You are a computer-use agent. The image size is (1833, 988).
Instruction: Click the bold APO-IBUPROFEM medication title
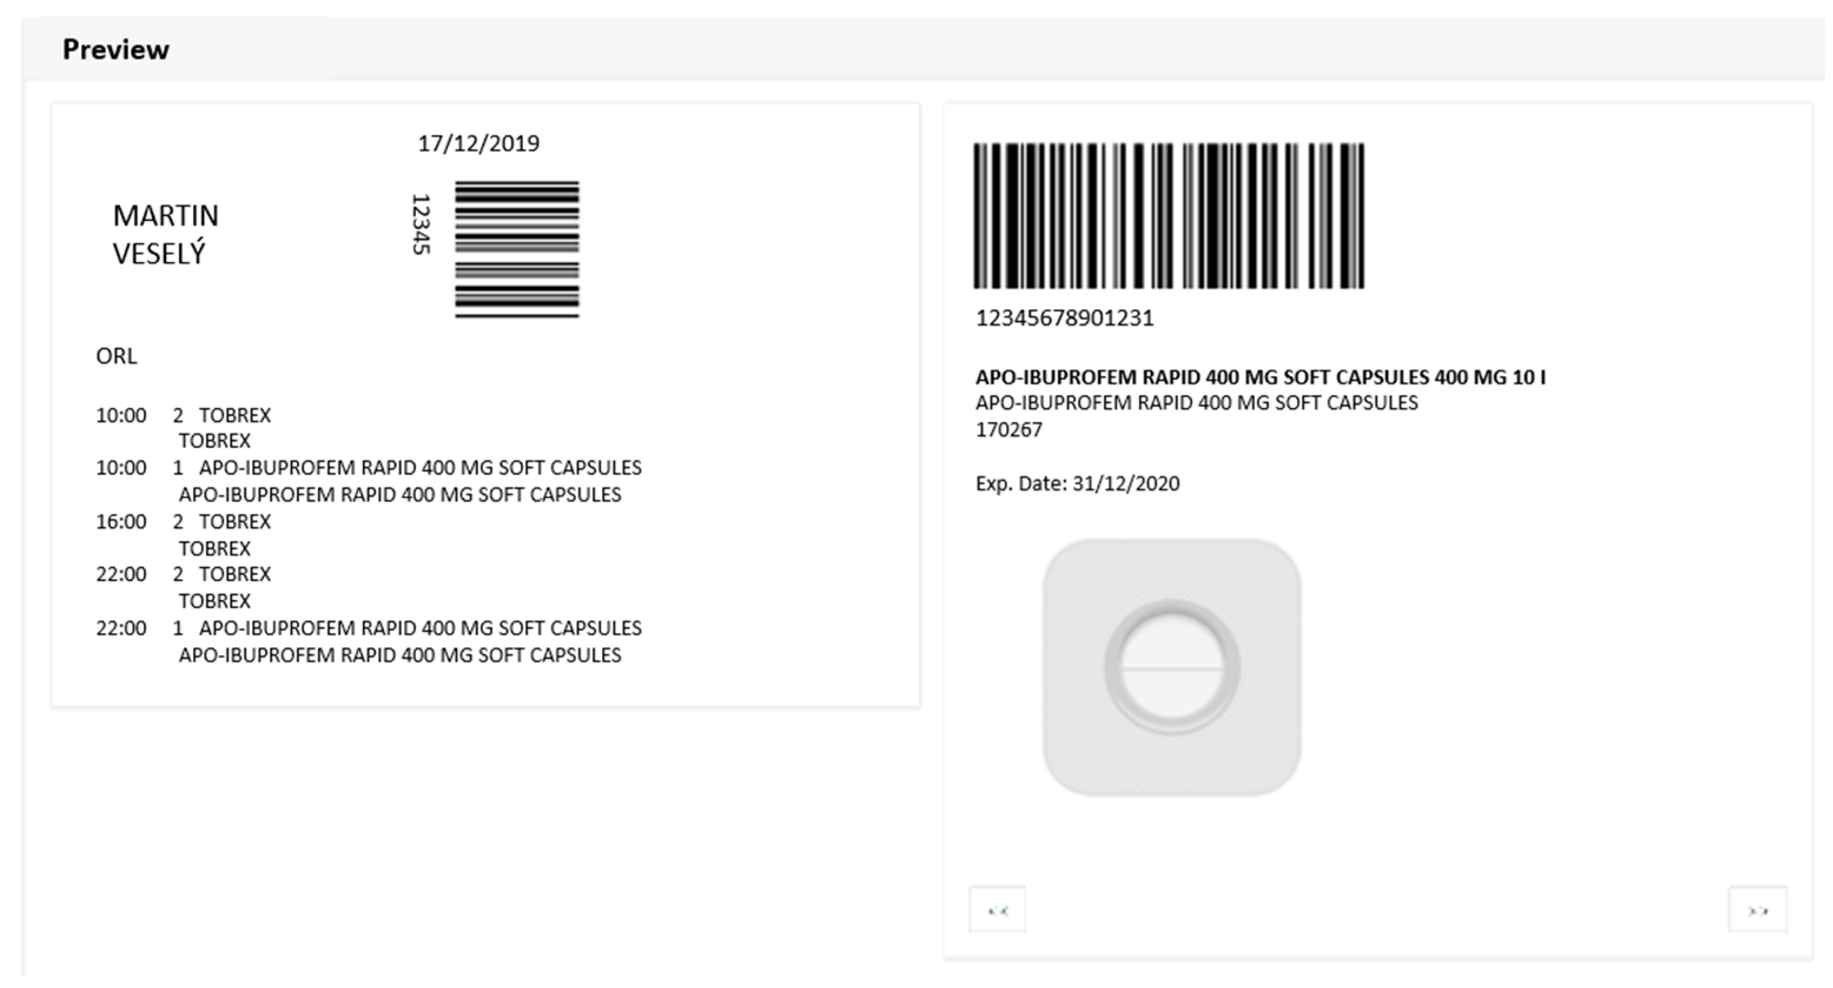pyautogui.click(x=1260, y=377)
